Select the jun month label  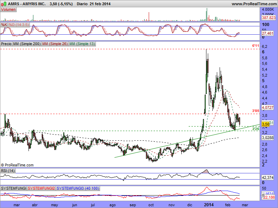[75, 205]
